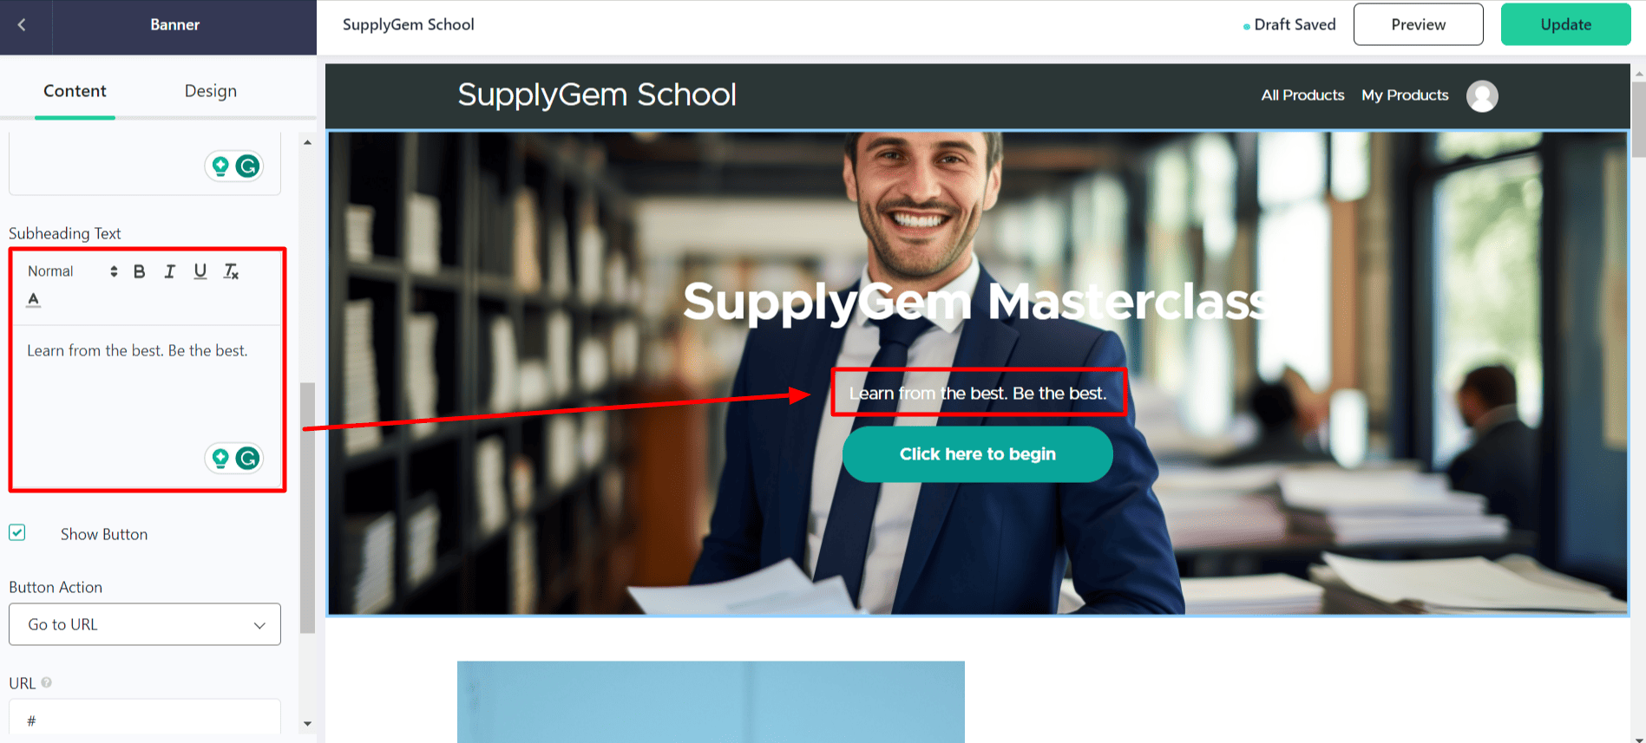Click the user avatar icon in the site header
Image resolution: width=1646 pixels, height=743 pixels.
[x=1482, y=96]
